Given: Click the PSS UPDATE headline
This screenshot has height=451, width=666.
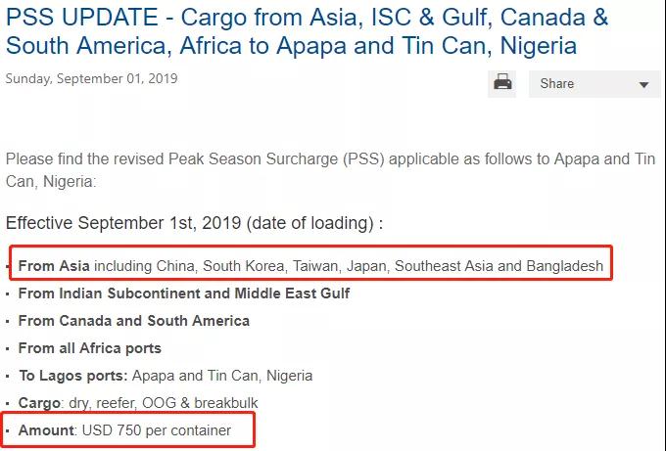Looking at the screenshot, I should pos(307,31).
